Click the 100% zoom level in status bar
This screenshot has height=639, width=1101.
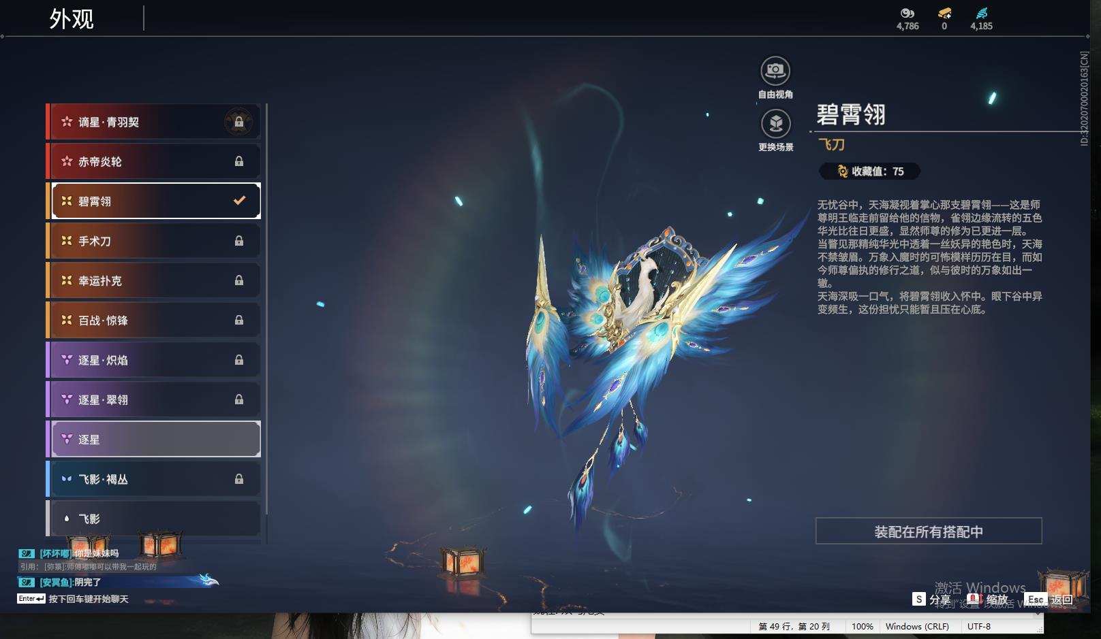(863, 626)
